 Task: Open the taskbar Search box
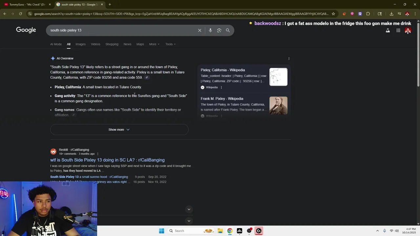pos(191,231)
